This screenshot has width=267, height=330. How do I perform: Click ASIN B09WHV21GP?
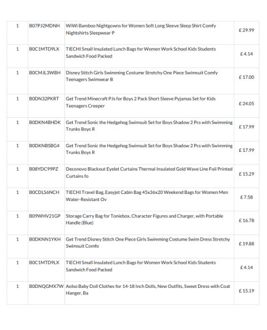pyautogui.click(x=45, y=216)
